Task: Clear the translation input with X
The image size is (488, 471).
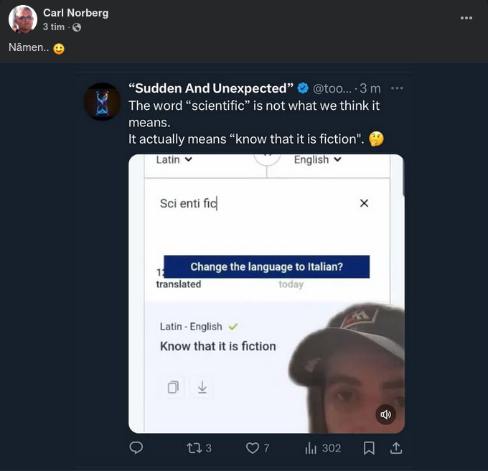Action: click(364, 203)
